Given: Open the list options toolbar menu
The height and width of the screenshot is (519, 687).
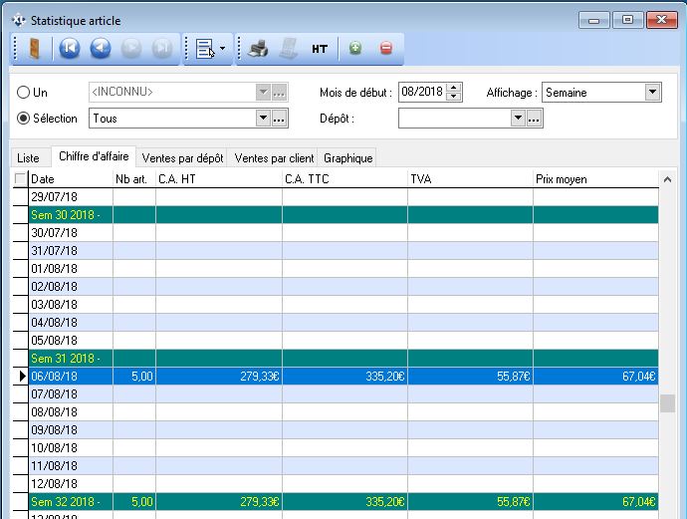Looking at the screenshot, I should [210, 48].
